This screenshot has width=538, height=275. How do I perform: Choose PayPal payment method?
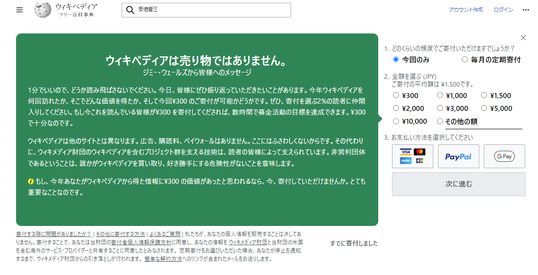[459, 156]
